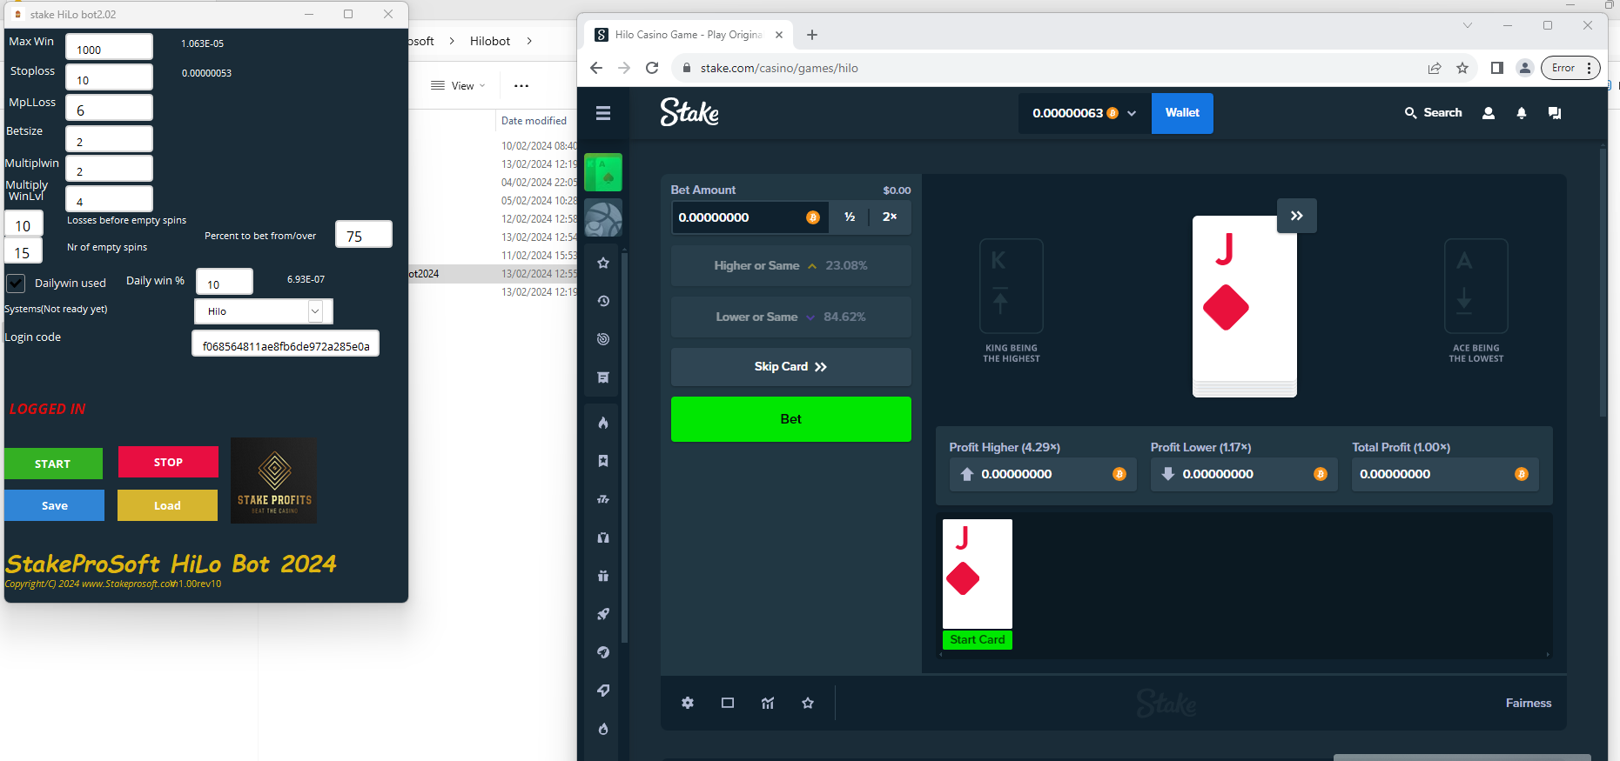Expand the View options in File Explorer
Screen dimensions: 1620x761
(459, 86)
